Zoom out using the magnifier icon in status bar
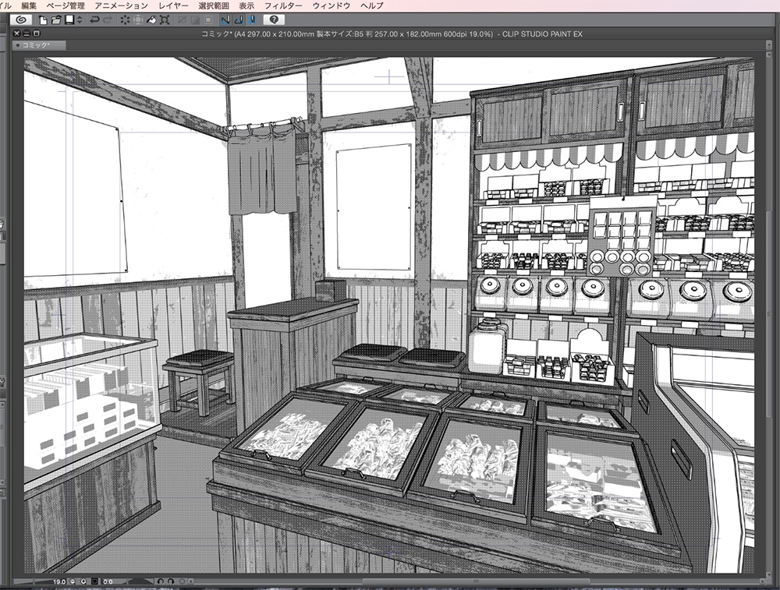The width and height of the screenshot is (780, 590). click(72, 581)
